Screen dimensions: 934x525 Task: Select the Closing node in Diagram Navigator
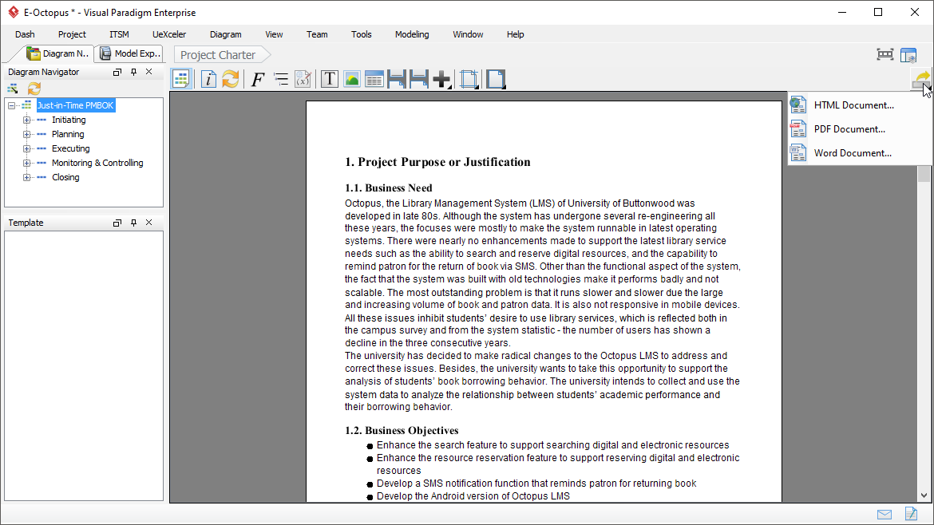(x=65, y=177)
